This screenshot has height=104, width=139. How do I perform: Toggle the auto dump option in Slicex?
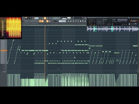click(125, 24)
